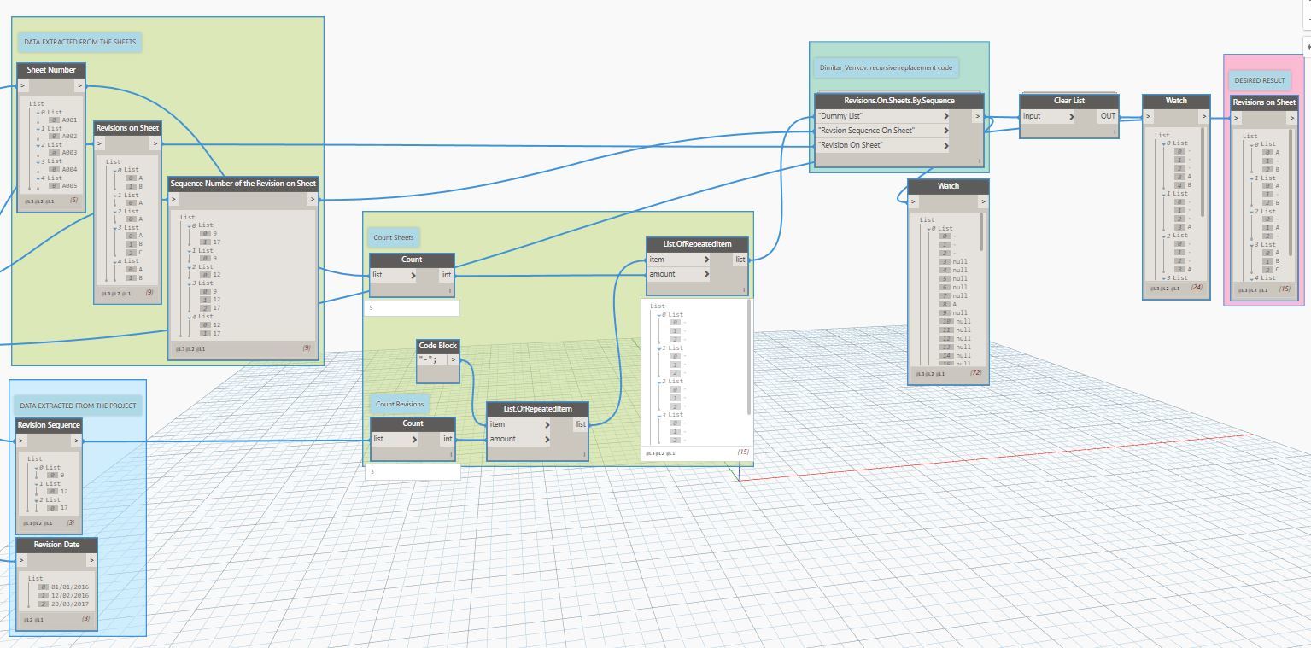Click scrollbar in the 24-item Watch preview
1311x648 pixels.
click(1203, 171)
